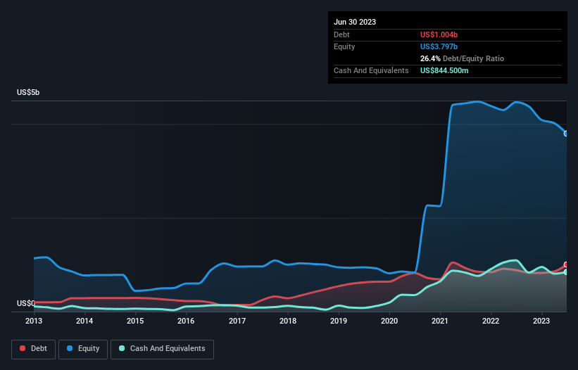Image resolution: width=578 pixels, height=370 pixels.
Task: Click the tooltip Debt row label
Action: coord(341,34)
